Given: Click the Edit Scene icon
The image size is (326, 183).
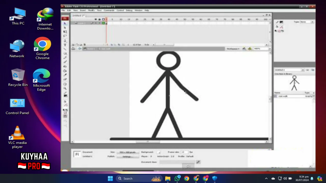Looking at the screenshot, I should [244, 49].
